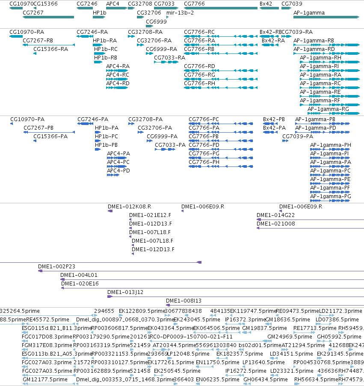
Task: Click the CG10970 gene label
Action: click(x=21, y=4)
